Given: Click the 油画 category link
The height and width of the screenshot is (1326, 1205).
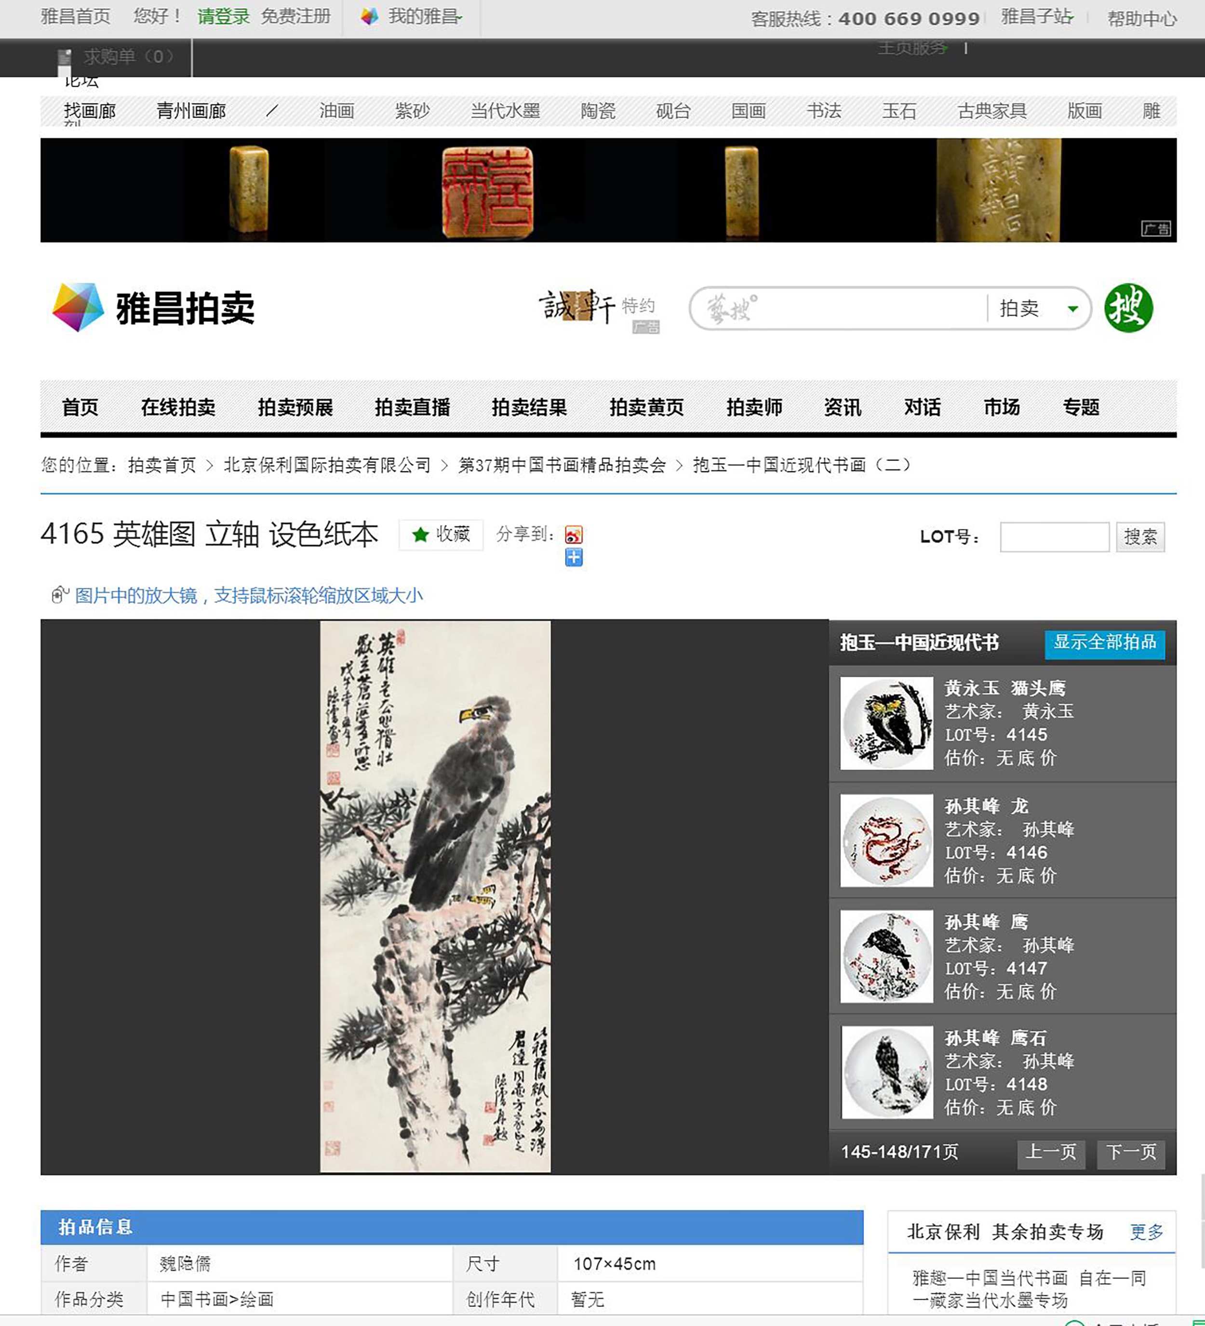Looking at the screenshot, I should click(x=337, y=110).
